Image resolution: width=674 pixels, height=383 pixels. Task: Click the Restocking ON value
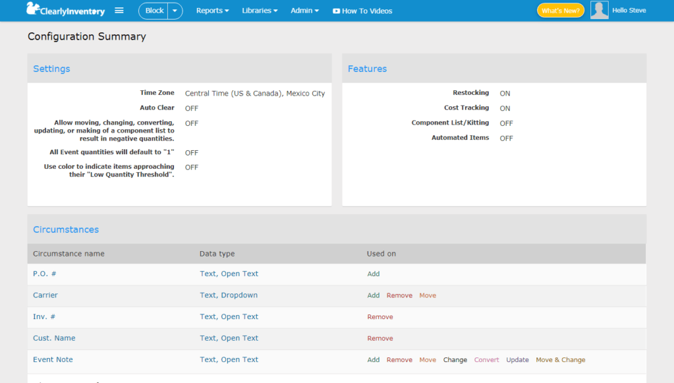point(505,93)
